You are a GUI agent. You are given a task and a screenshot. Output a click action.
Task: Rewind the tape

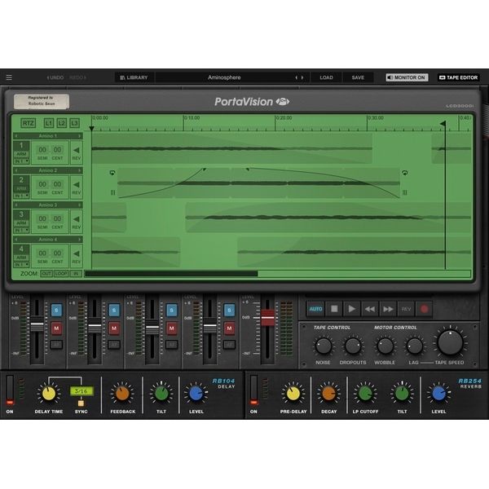(x=370, y=309)
